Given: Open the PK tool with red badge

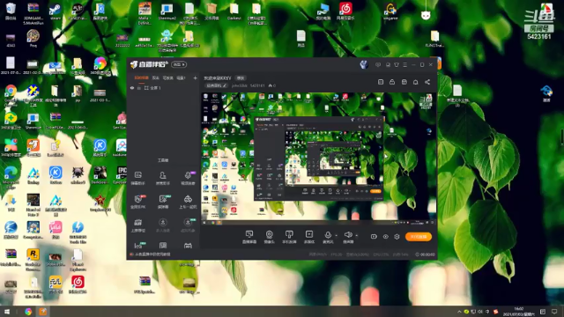Looking at the screenshot, I should pos(138,202).
